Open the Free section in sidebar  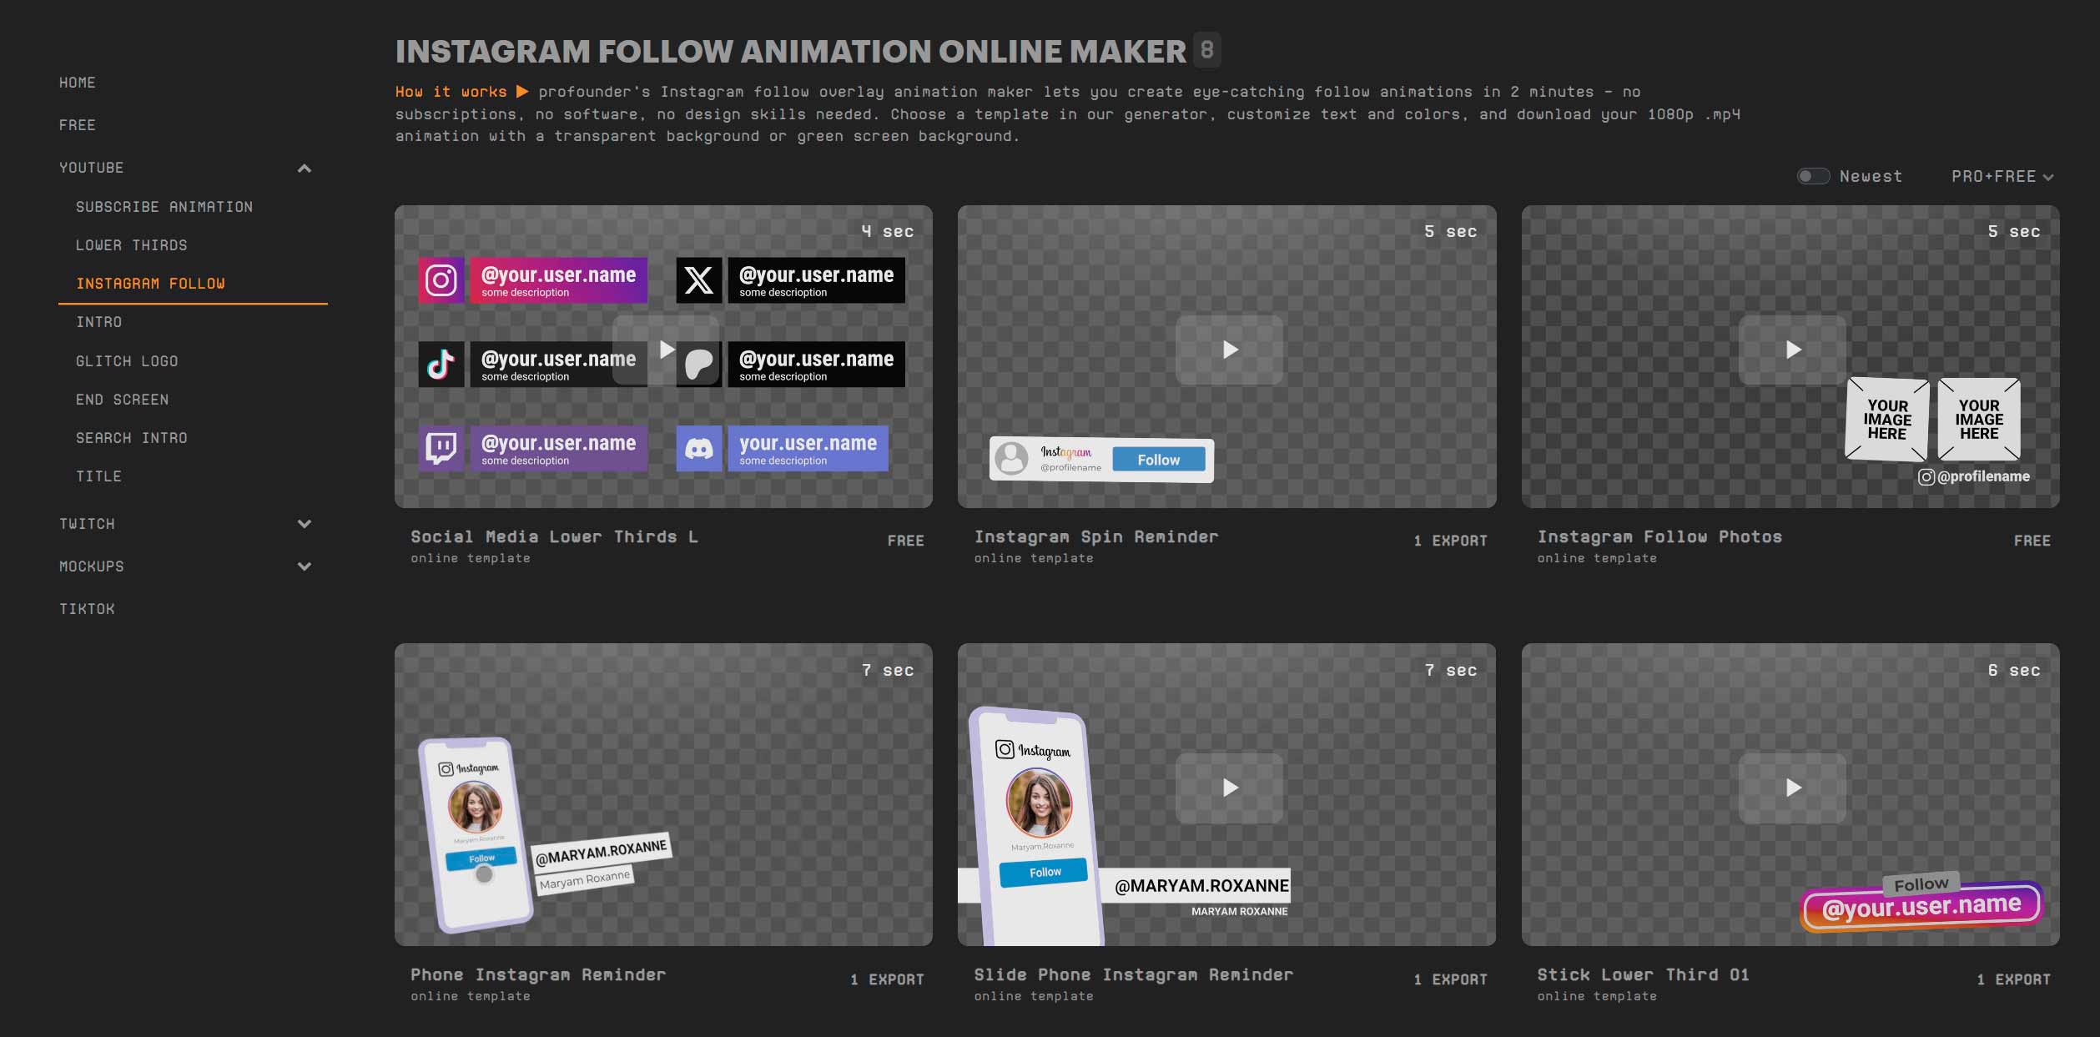point(78,125)
